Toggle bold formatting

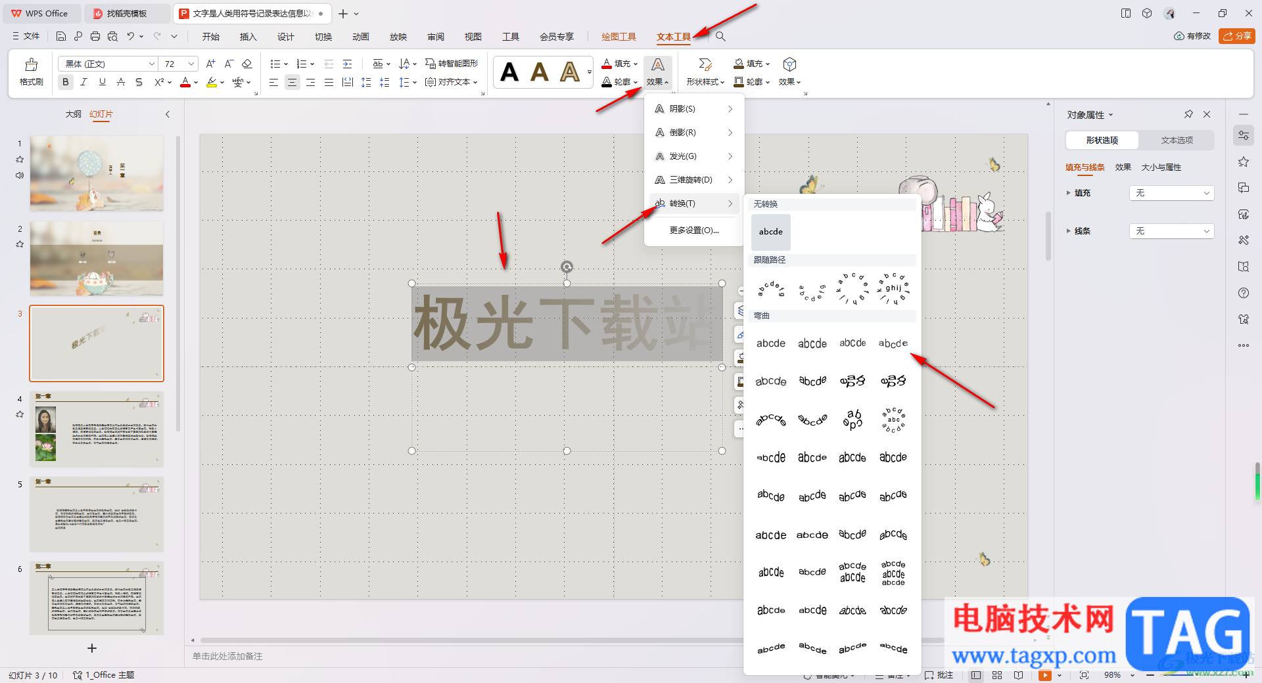pos(65,82)
